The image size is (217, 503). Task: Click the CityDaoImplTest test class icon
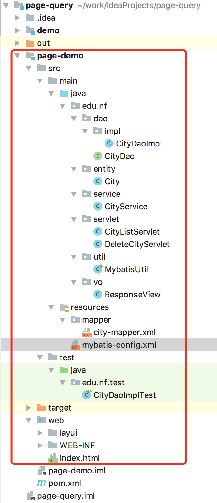(87, 395)
